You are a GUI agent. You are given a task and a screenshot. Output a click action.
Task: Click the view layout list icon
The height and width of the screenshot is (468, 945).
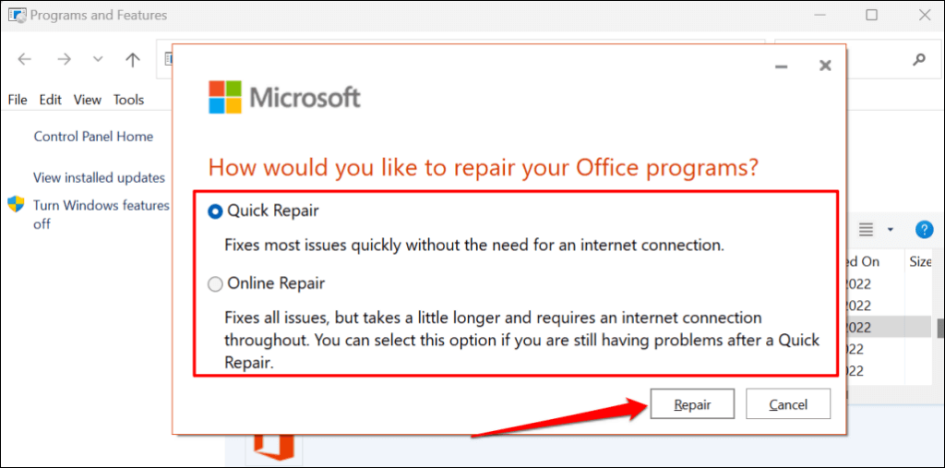[866, 229]
